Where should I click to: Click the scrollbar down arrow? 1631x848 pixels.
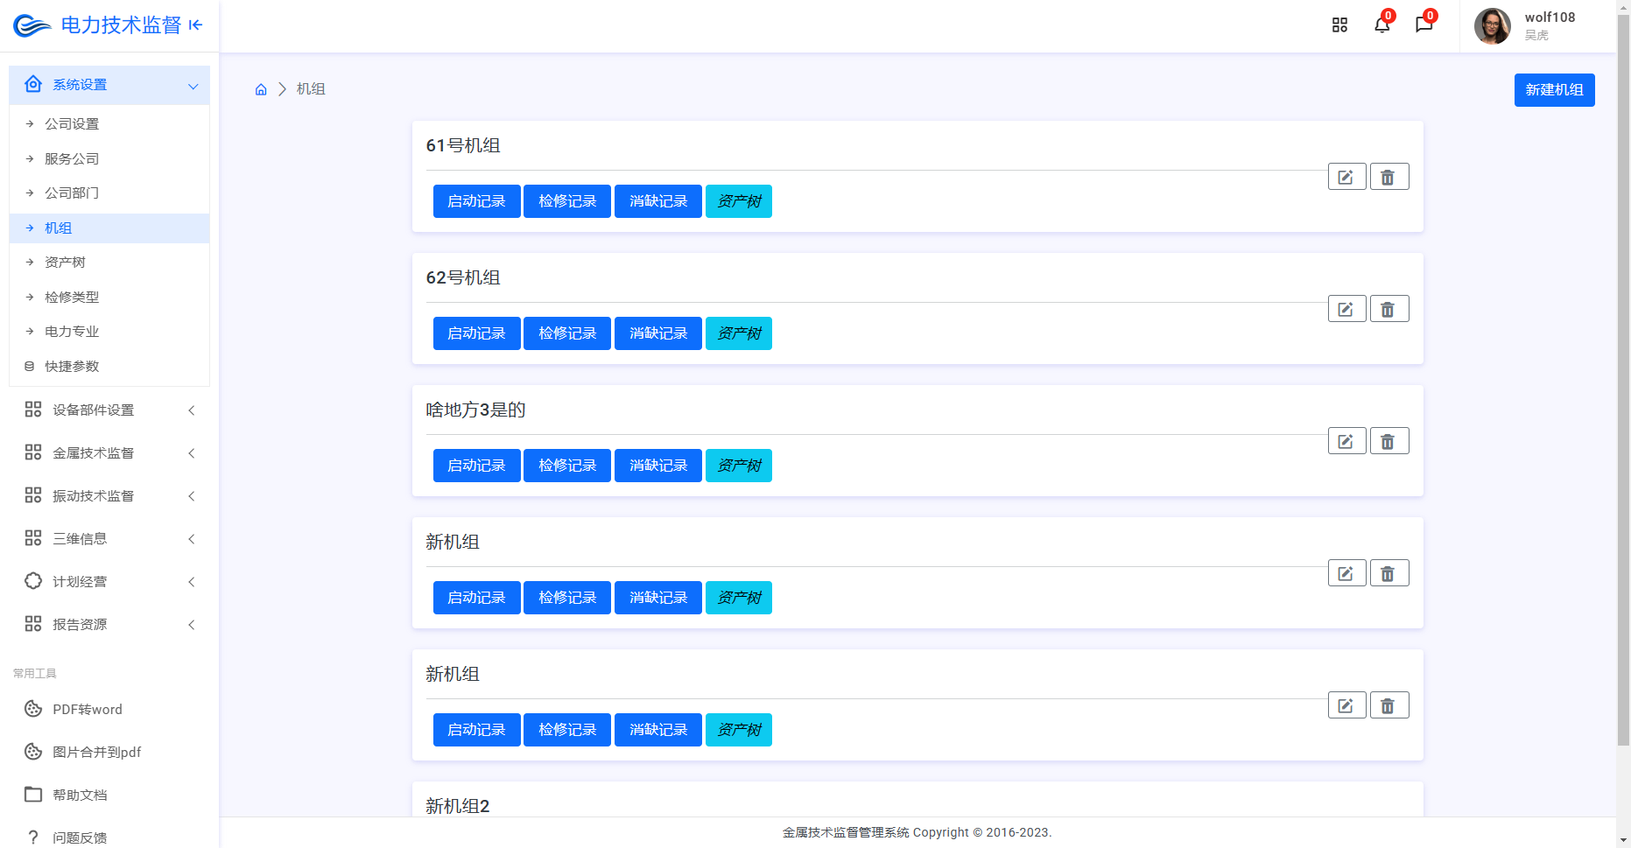click(1623, 840)
